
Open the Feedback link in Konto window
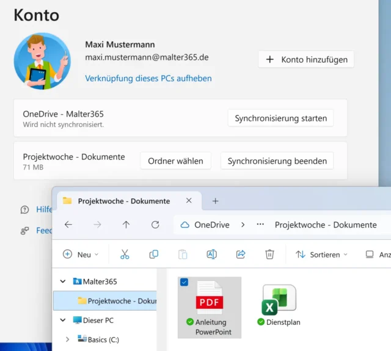point(44,230)
